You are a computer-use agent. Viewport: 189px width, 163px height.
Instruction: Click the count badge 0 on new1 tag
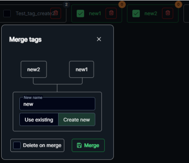click(122, 5)
